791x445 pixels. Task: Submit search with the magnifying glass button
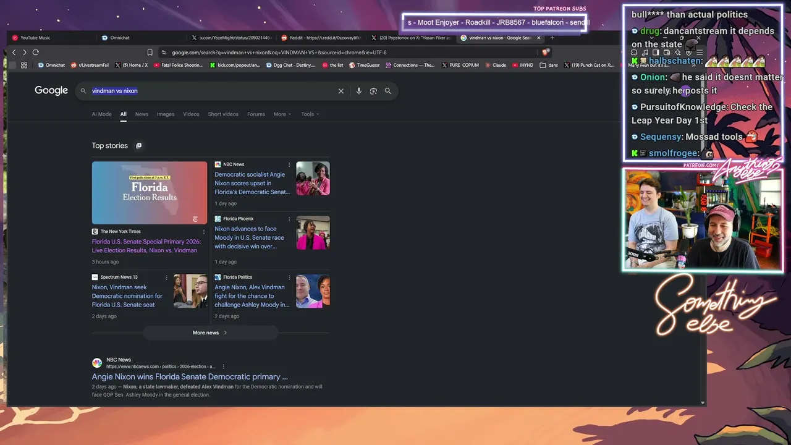click(388, 91)
